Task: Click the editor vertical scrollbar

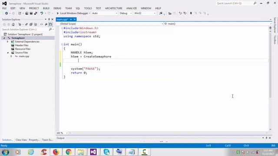Action: (x=270, y=65)
